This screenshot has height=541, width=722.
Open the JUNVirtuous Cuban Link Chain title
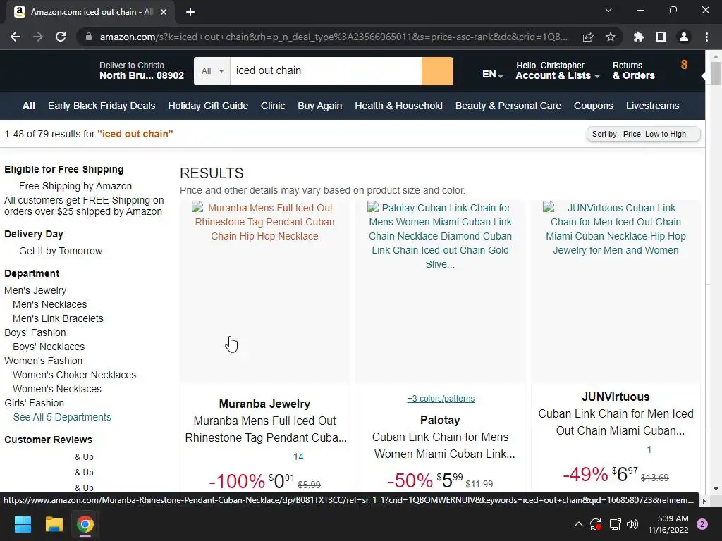pos(616,423)
